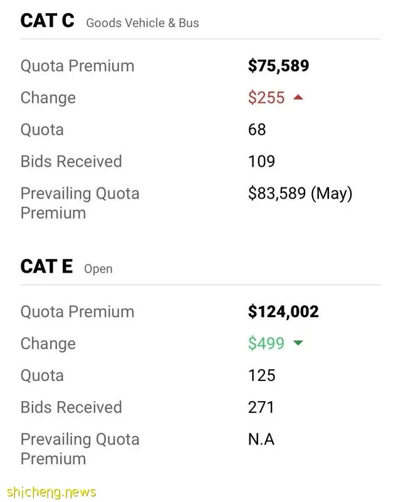Click the $83,589 (May) prevailing premium
Viewport: 401px width, 502px height.
click(300, 194)
